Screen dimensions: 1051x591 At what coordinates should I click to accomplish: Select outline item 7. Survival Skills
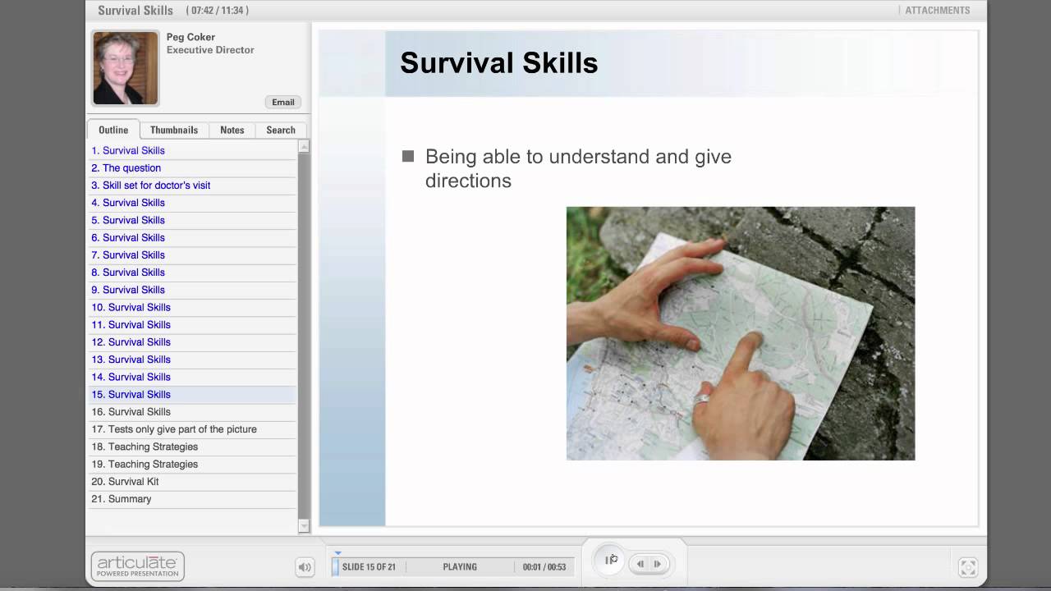pyautogui.click(x=192, y=254)
